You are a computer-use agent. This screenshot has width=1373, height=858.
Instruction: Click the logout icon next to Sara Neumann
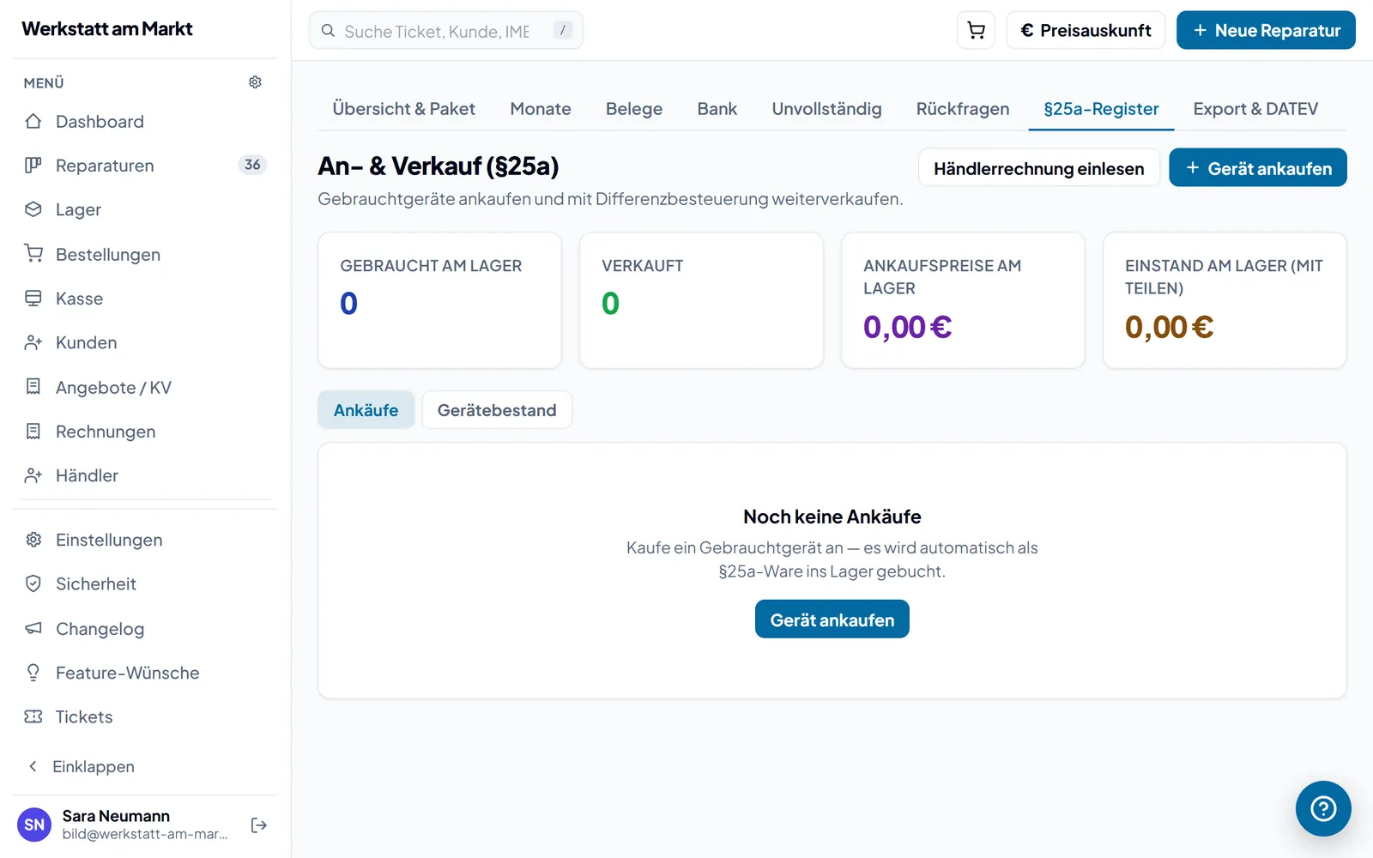tap(259, 825)
